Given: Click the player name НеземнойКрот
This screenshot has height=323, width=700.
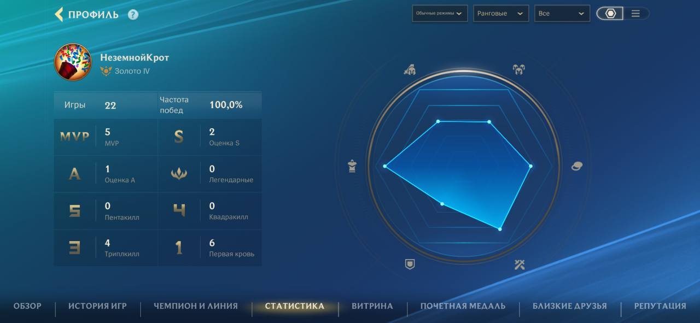Looking at the screenshot, I should pyautogui.click(x=135, y=57).
